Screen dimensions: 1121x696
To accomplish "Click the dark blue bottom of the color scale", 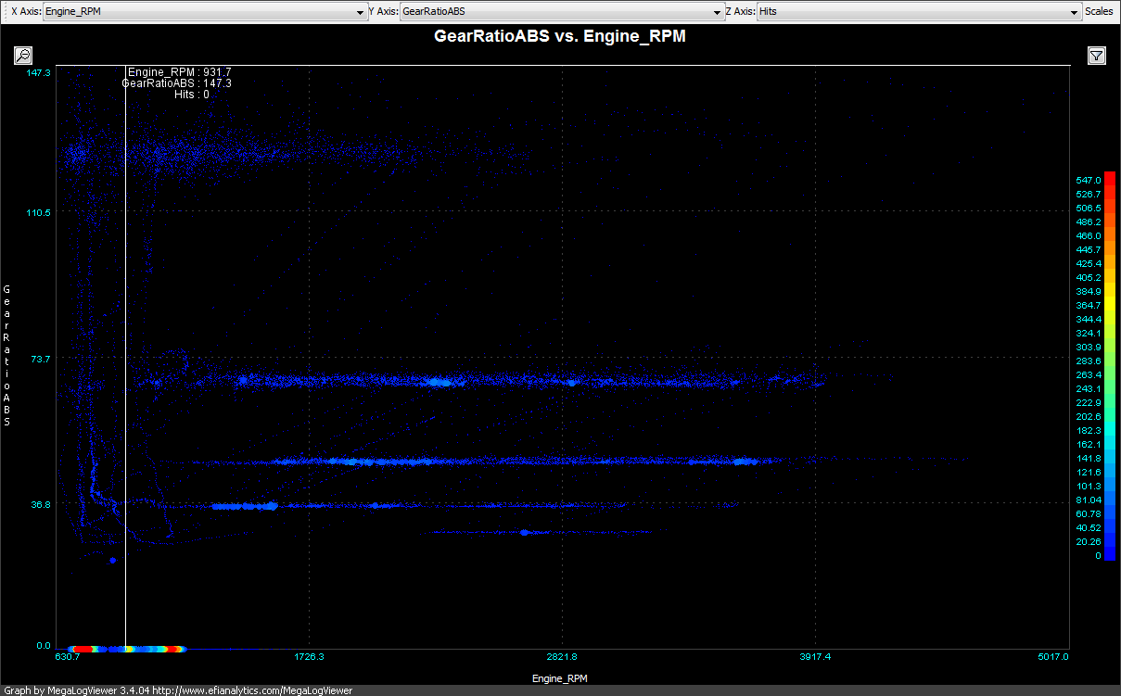I will pos(1109,554).
